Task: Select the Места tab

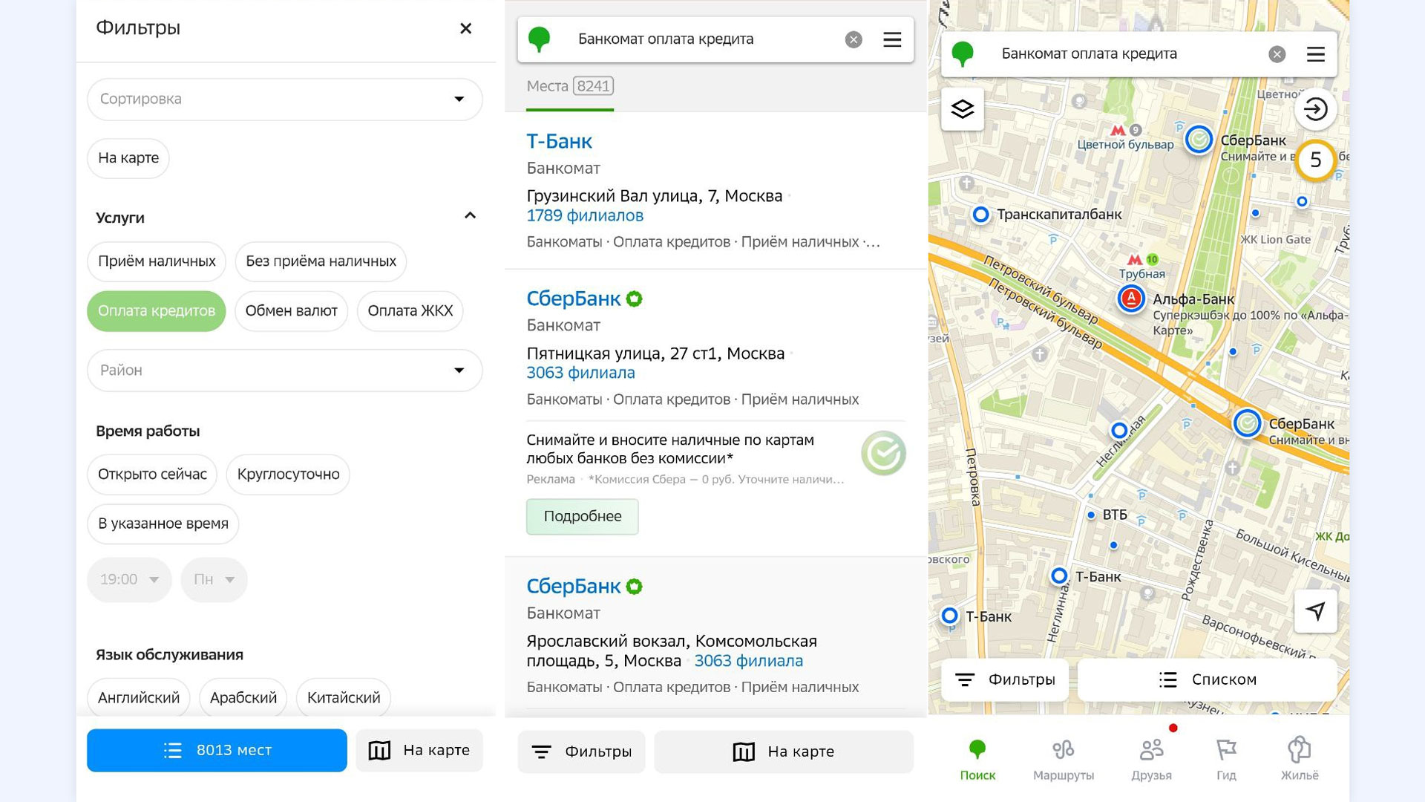Action: click(x=570, y=86)
